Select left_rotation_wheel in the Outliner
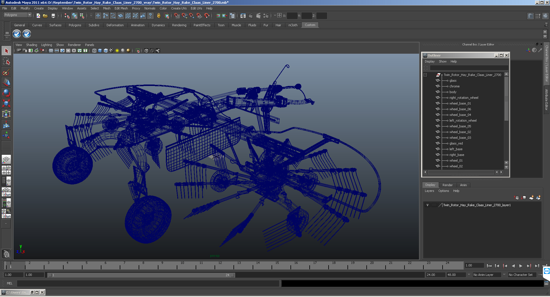 [x=463, y=121]
